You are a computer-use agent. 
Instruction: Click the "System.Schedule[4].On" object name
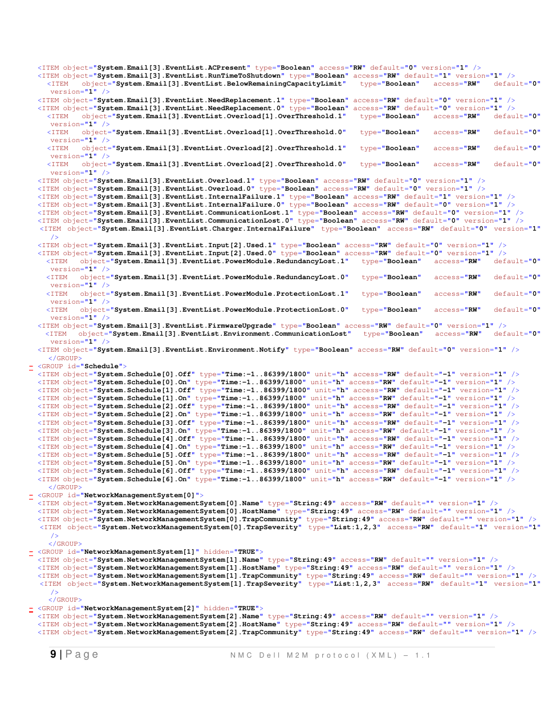click(143, 446)
